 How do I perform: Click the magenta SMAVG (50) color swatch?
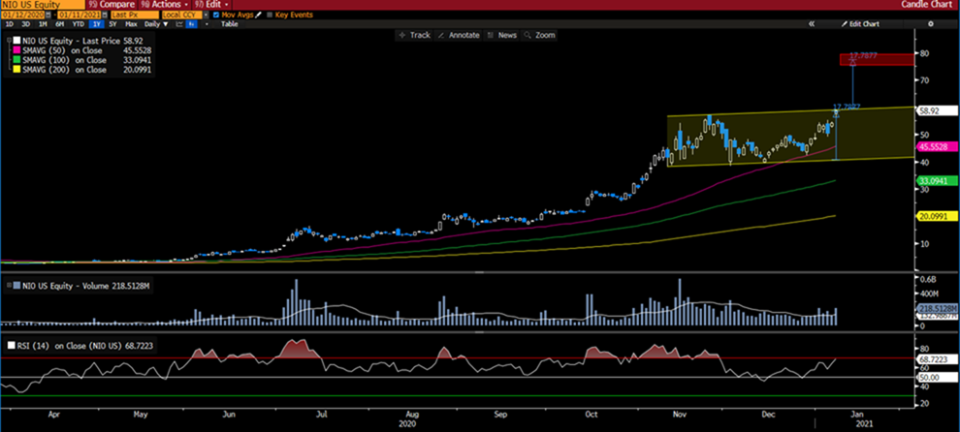[x=15, y=49]
